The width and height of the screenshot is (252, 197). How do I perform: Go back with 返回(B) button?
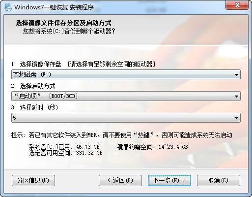120,180
